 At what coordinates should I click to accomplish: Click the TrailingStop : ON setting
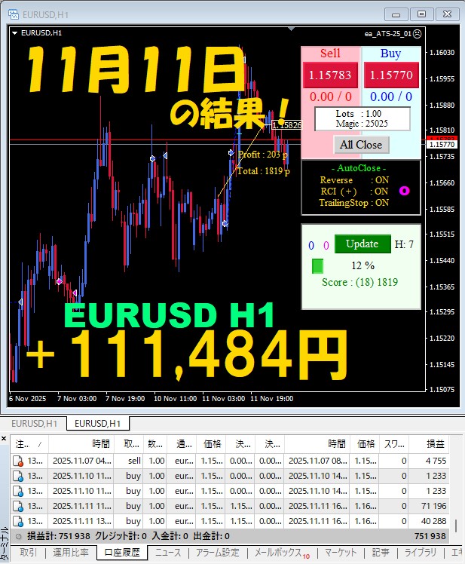tap(354, 203)
